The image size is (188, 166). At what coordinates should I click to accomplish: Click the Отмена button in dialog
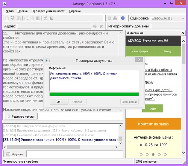(77, 102)
